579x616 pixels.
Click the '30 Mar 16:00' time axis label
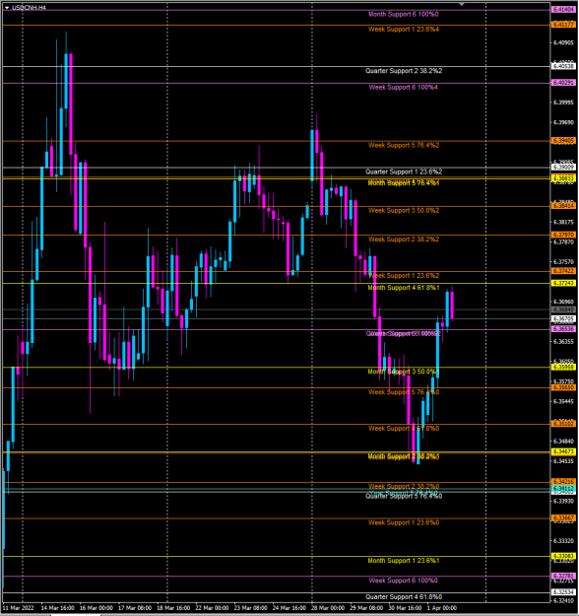tap(405, 608)
